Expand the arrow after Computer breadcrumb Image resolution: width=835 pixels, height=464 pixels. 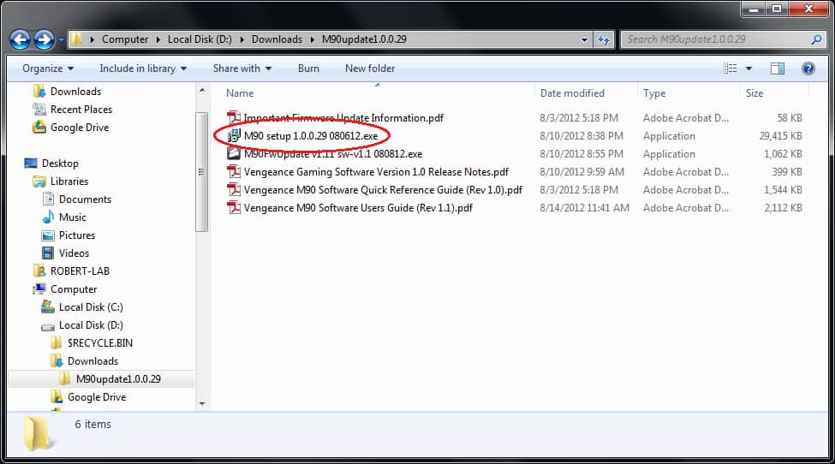[158, 39]
